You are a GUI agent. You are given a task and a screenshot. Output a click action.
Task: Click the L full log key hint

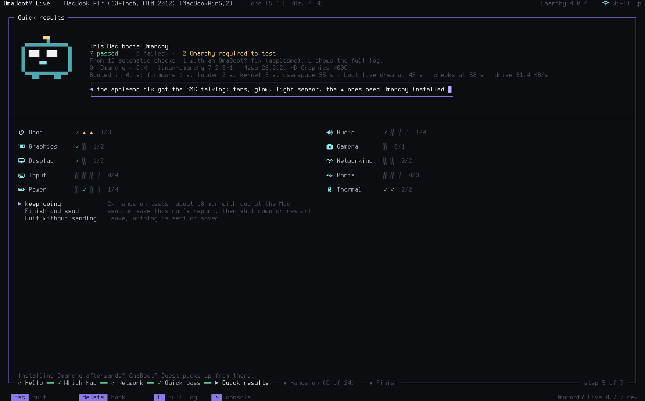tap(176, 397)
